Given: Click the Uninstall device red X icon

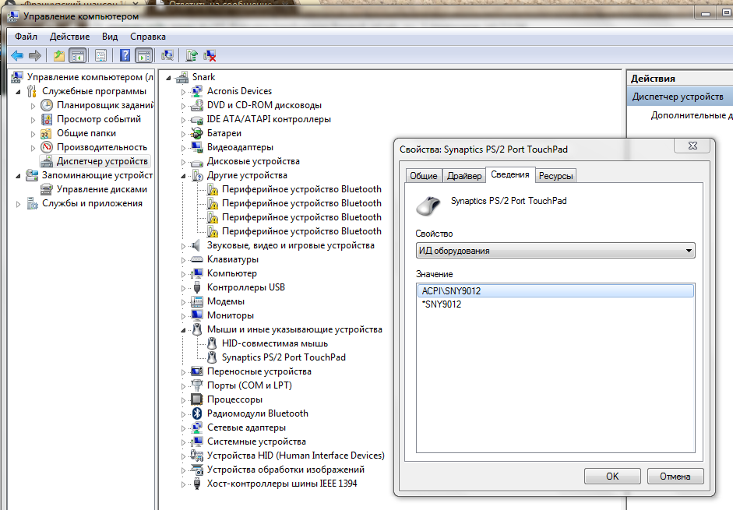Looking at the screenshot, I should click(210, 55).
